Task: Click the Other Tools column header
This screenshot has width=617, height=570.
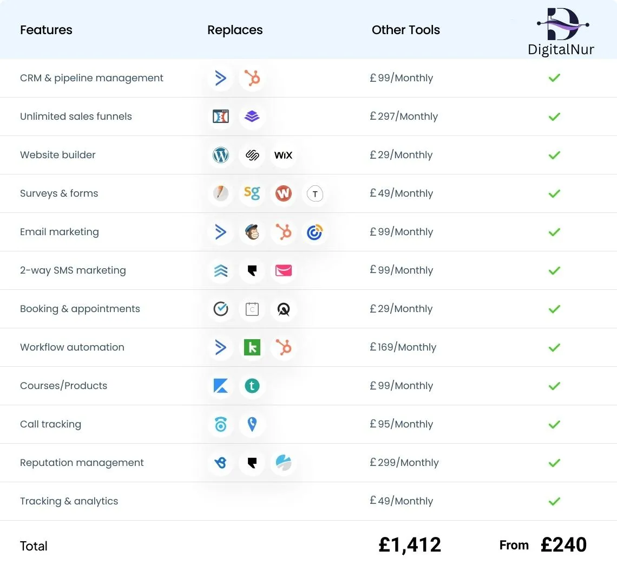Action: tap(405, 30)
